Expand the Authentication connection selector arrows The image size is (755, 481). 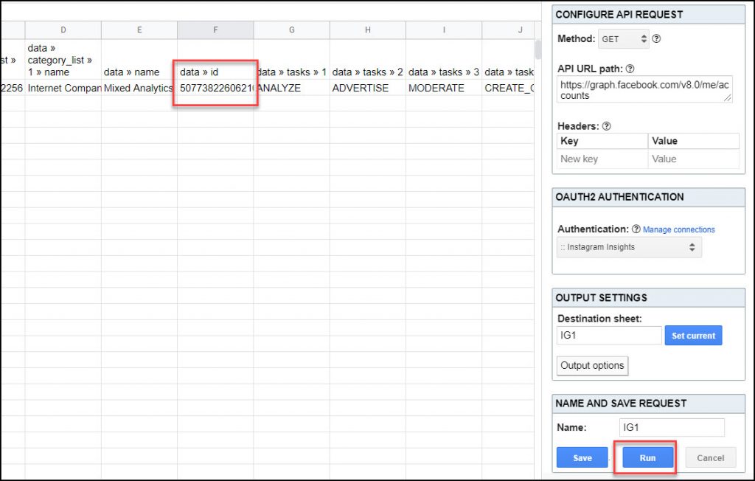tap(692, 247)
